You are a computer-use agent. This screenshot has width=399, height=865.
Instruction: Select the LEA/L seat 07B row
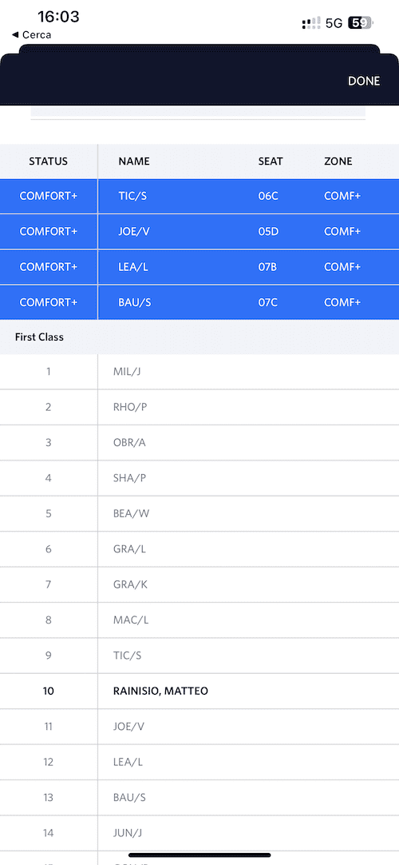click(199, 266)
